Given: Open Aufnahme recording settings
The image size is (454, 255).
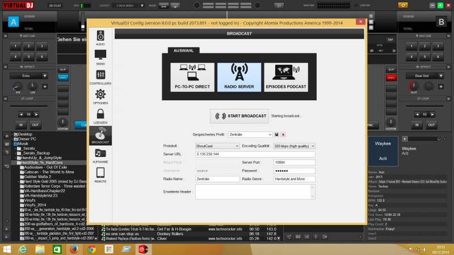Looking at the screenshot, I should pos(100,156).
